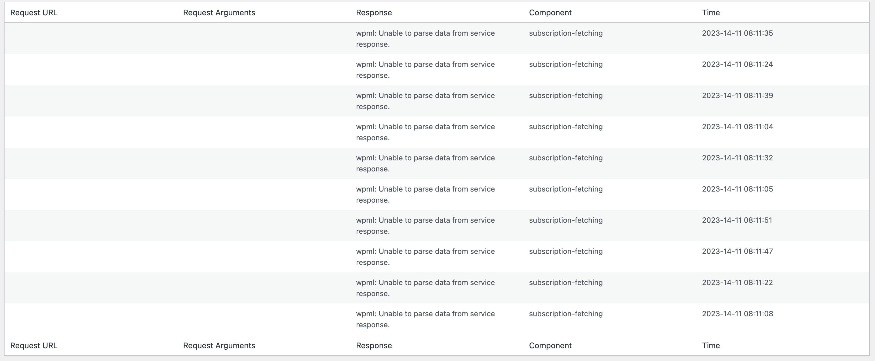Select timestamp 2023-14-11 08:11:51
The image size is (875, 361).
737,220
